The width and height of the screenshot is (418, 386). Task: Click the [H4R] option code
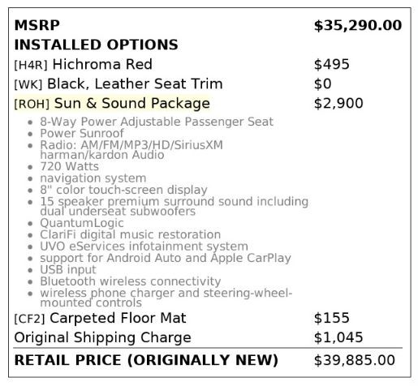31,65
